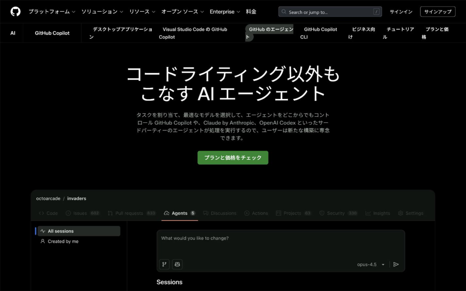Expand the プラットフォーム menu
The image size is (466, 291).
click(52, 12)
